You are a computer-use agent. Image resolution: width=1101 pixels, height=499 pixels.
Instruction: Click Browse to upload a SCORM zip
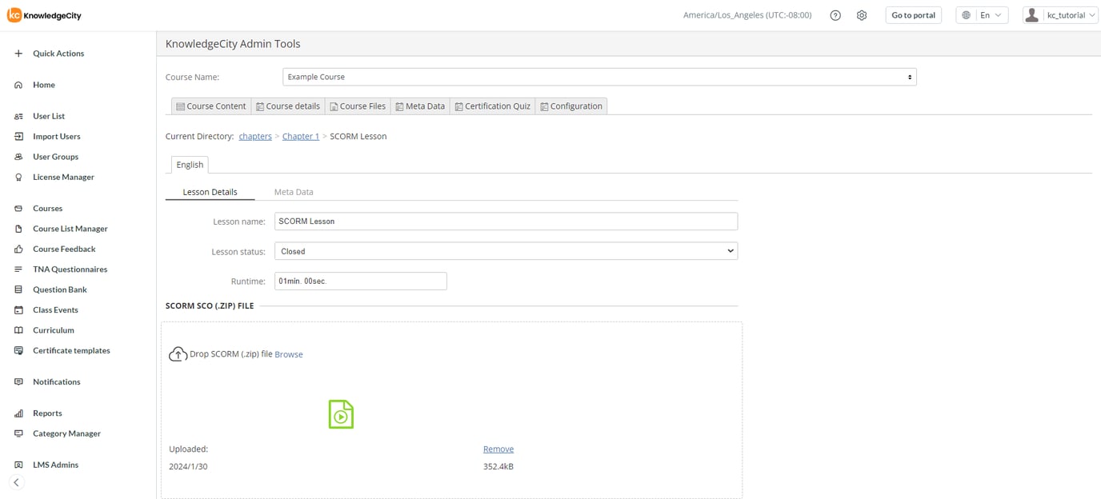click(288, 353)
